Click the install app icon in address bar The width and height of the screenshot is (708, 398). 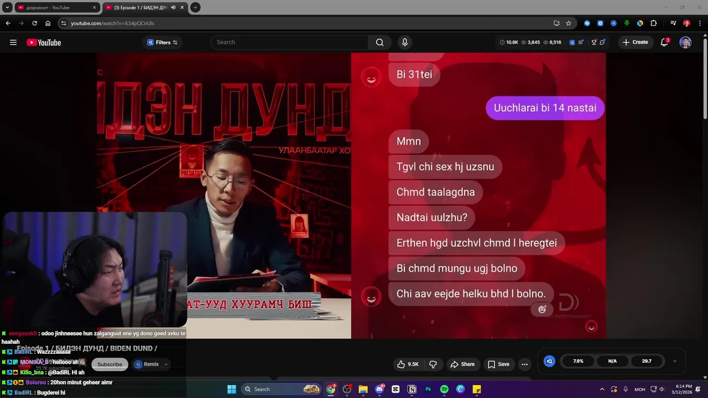point(556,23)
